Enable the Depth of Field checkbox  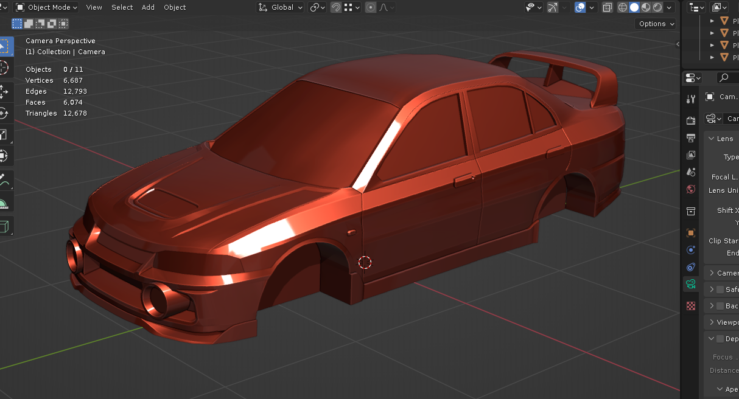point(720,339)
